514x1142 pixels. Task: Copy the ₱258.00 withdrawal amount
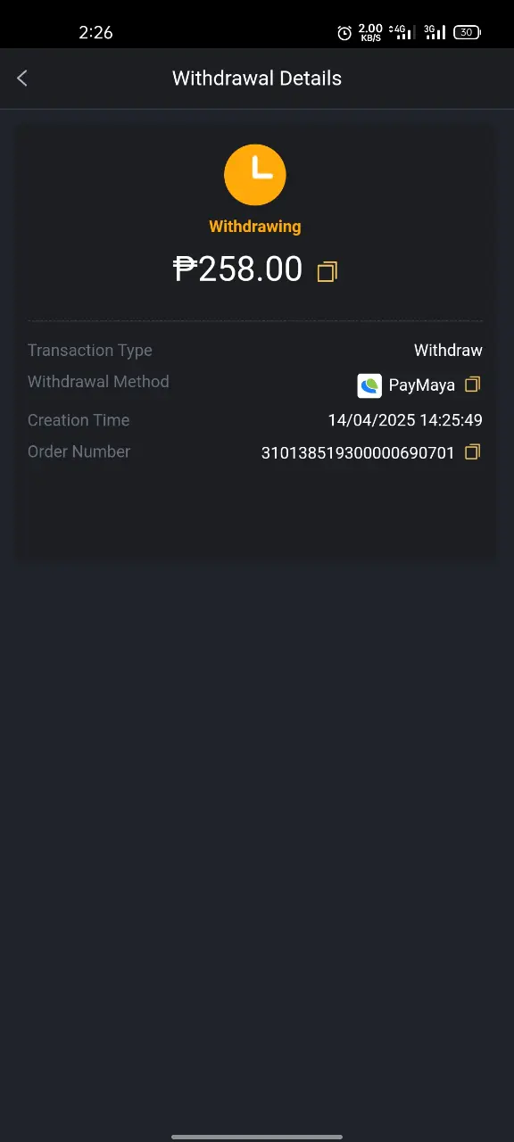point(327,271)
